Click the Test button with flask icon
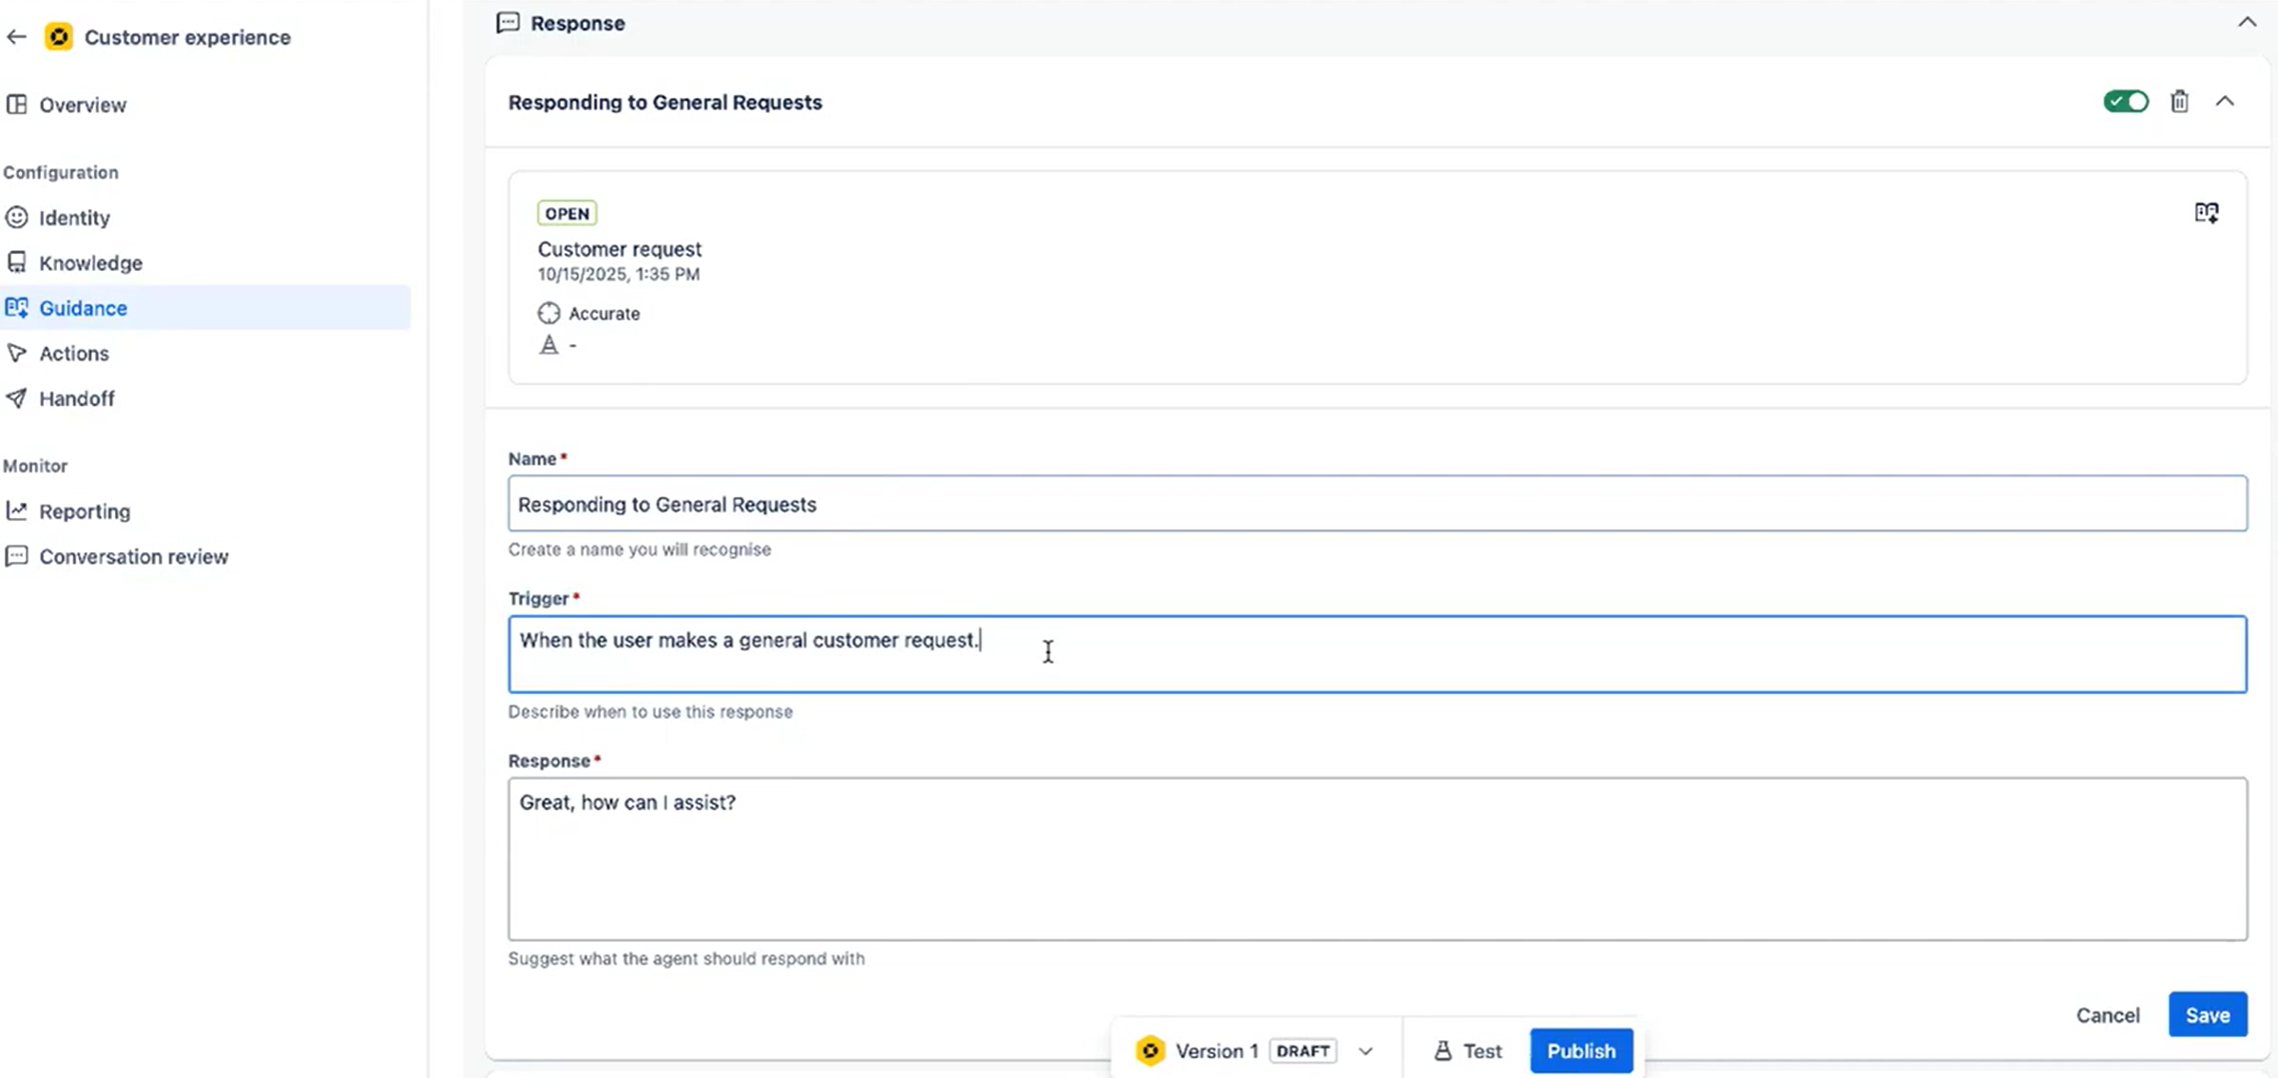Viewport: 2278px width, 1078px height. click(x=1467, y=1050)
